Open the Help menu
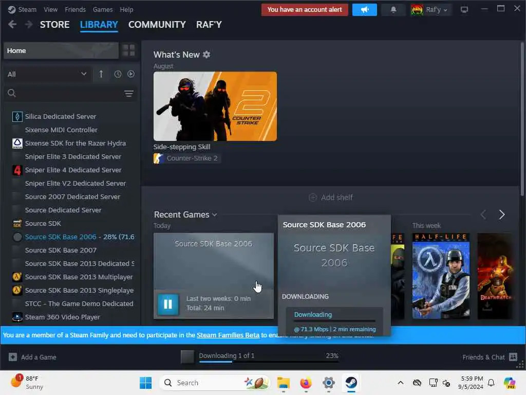 tap(126, 9)
